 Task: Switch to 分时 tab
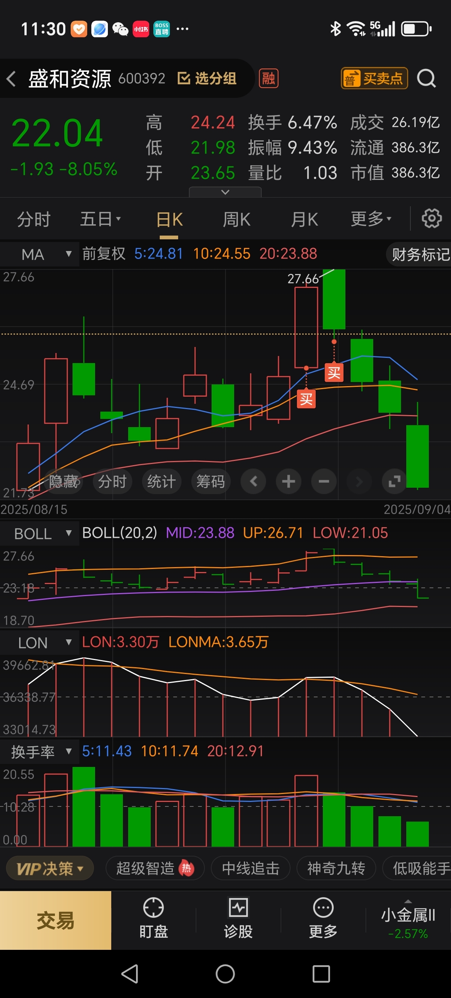coord(34,219)
